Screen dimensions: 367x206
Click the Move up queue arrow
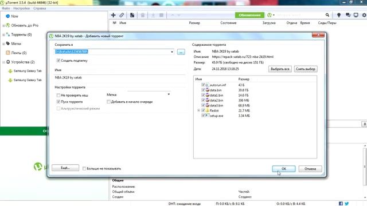click(172, 15)
